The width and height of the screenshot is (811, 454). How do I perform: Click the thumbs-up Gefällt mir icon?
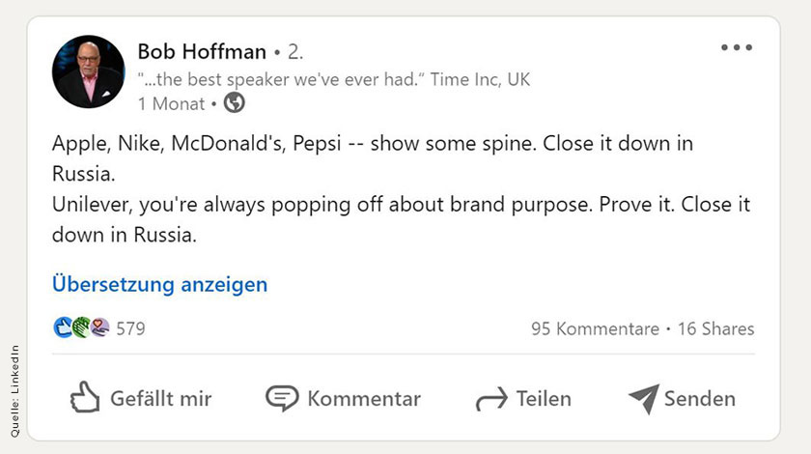85,398
